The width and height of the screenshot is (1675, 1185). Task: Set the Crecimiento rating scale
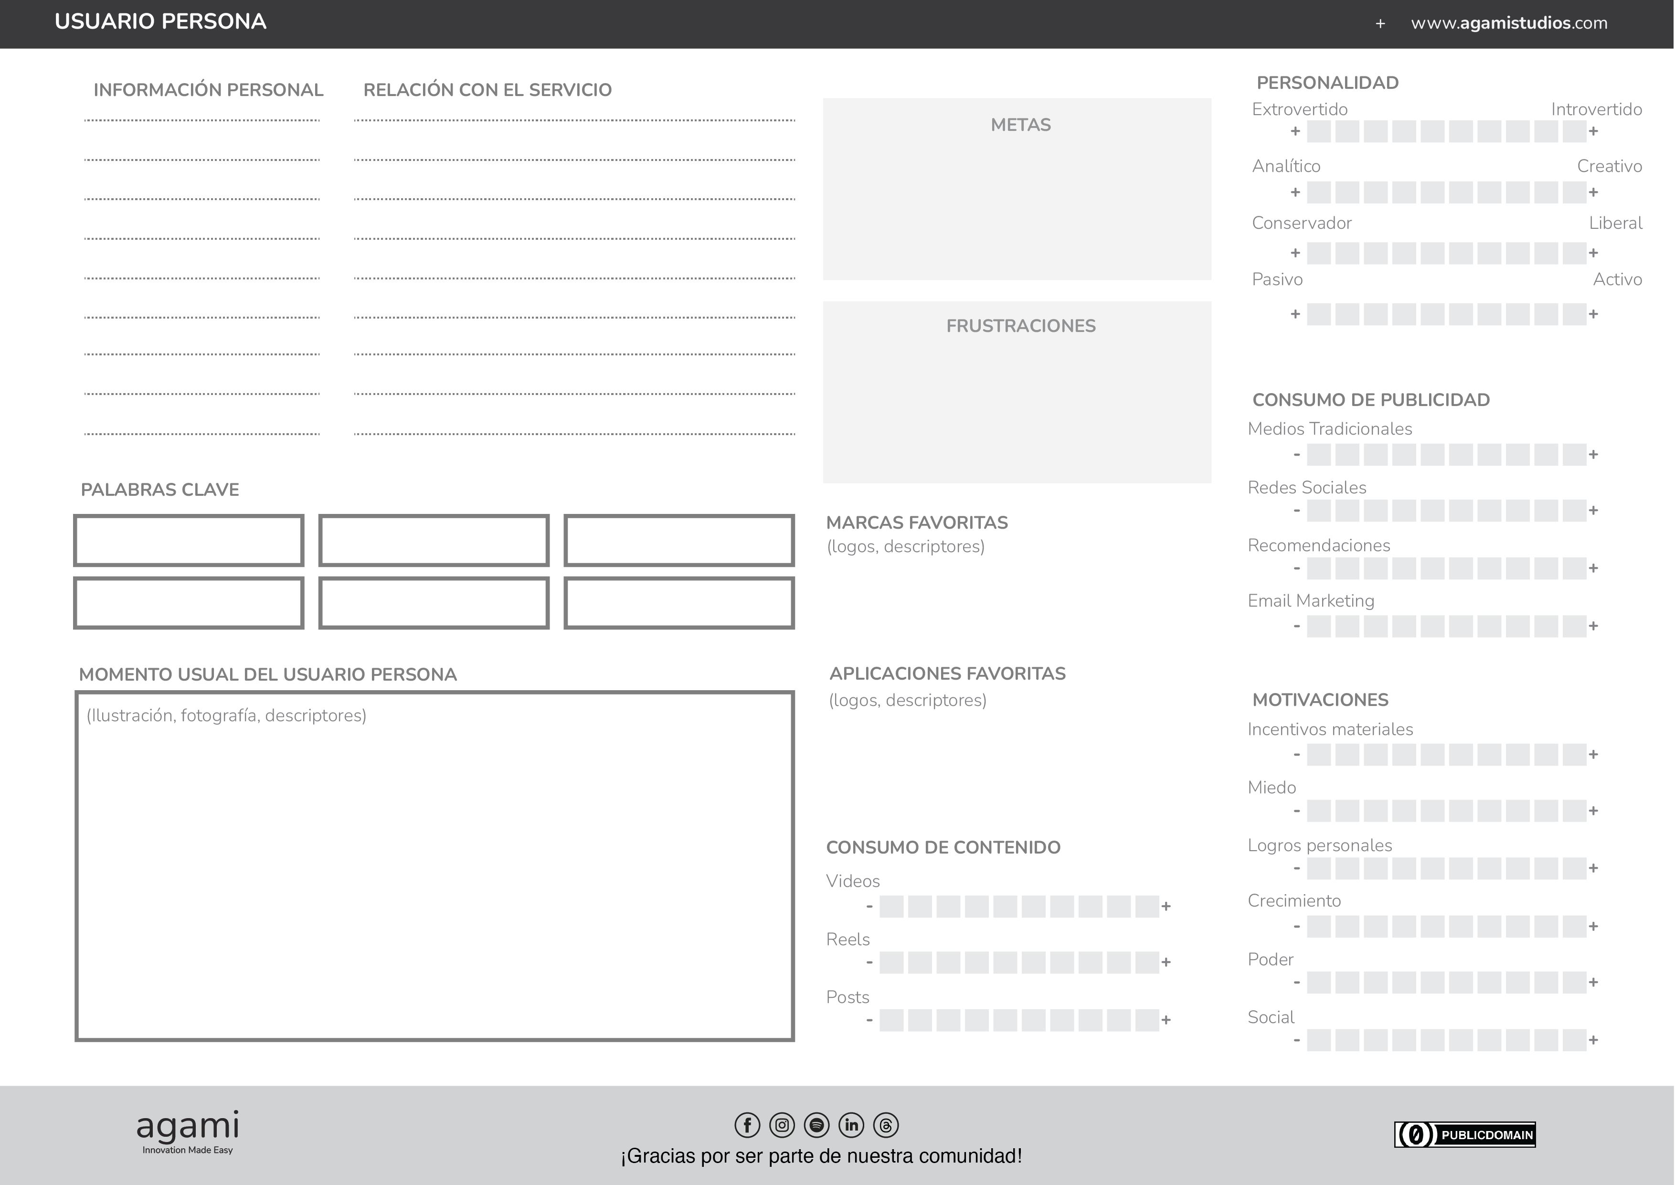[1446, 927]
